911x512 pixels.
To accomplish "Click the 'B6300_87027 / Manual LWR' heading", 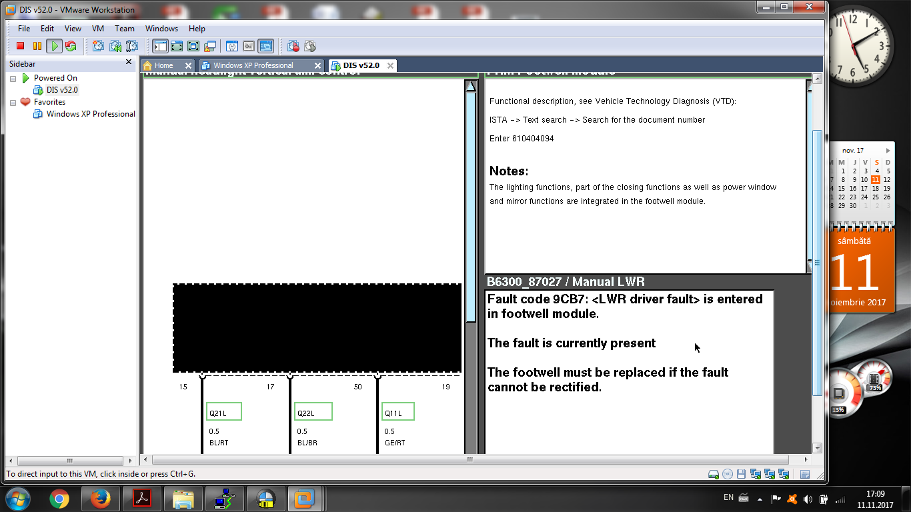I will pos(566,282).
